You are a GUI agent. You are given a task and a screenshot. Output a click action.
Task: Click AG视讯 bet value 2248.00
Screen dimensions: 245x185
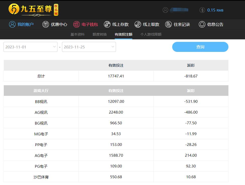click(116, 112)
